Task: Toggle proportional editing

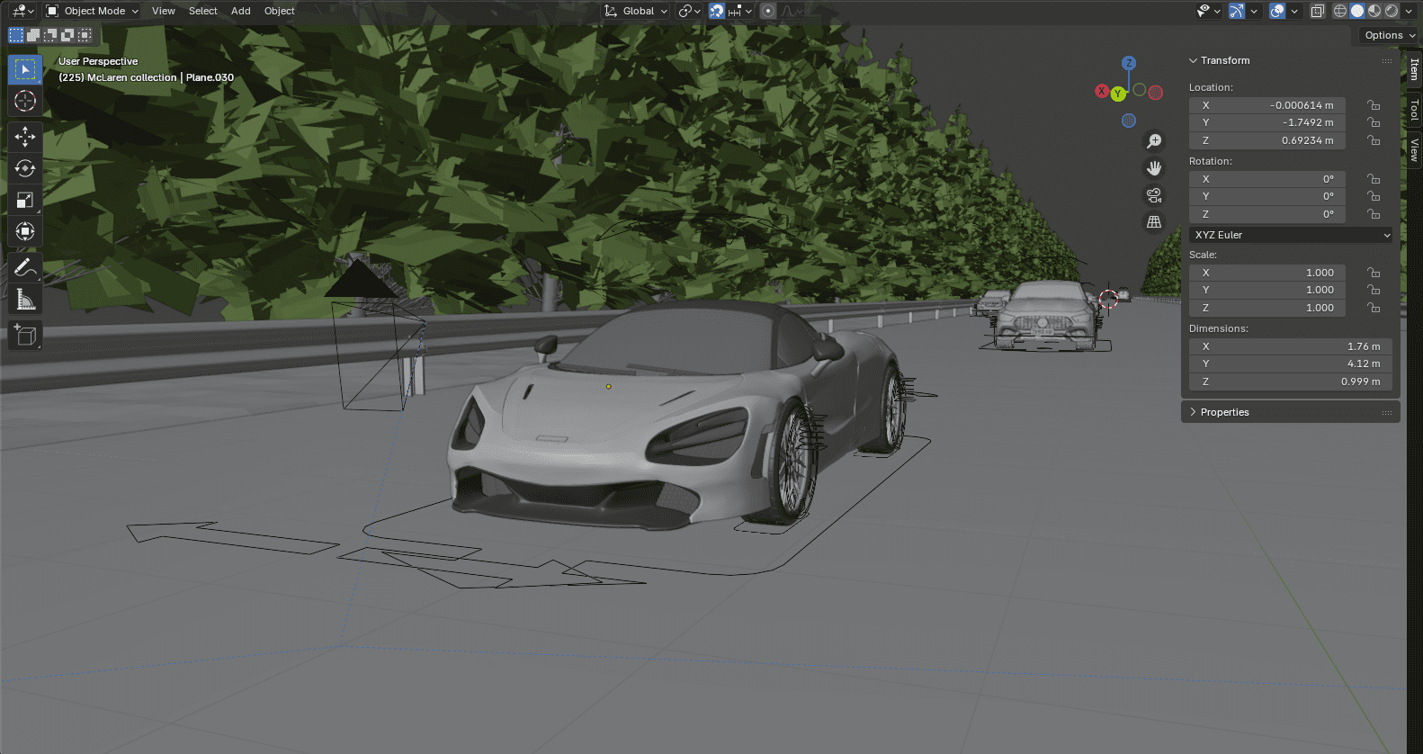Action: point(768,11)
